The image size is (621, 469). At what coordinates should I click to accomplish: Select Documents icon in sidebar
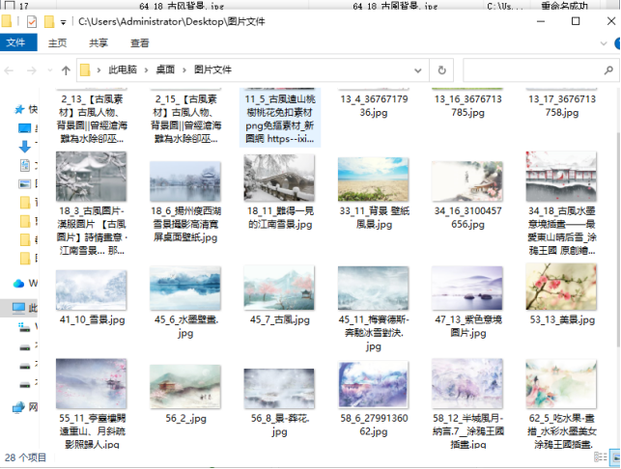tap(24, 165)
